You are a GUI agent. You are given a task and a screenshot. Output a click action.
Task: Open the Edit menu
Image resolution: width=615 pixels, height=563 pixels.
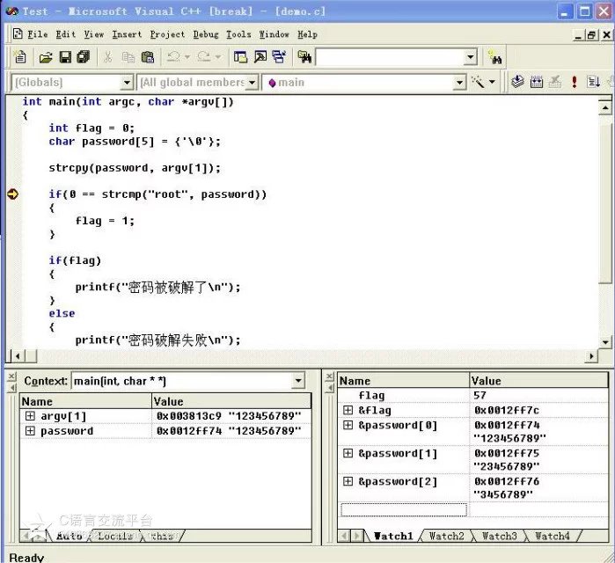click(x=65, y=34)
